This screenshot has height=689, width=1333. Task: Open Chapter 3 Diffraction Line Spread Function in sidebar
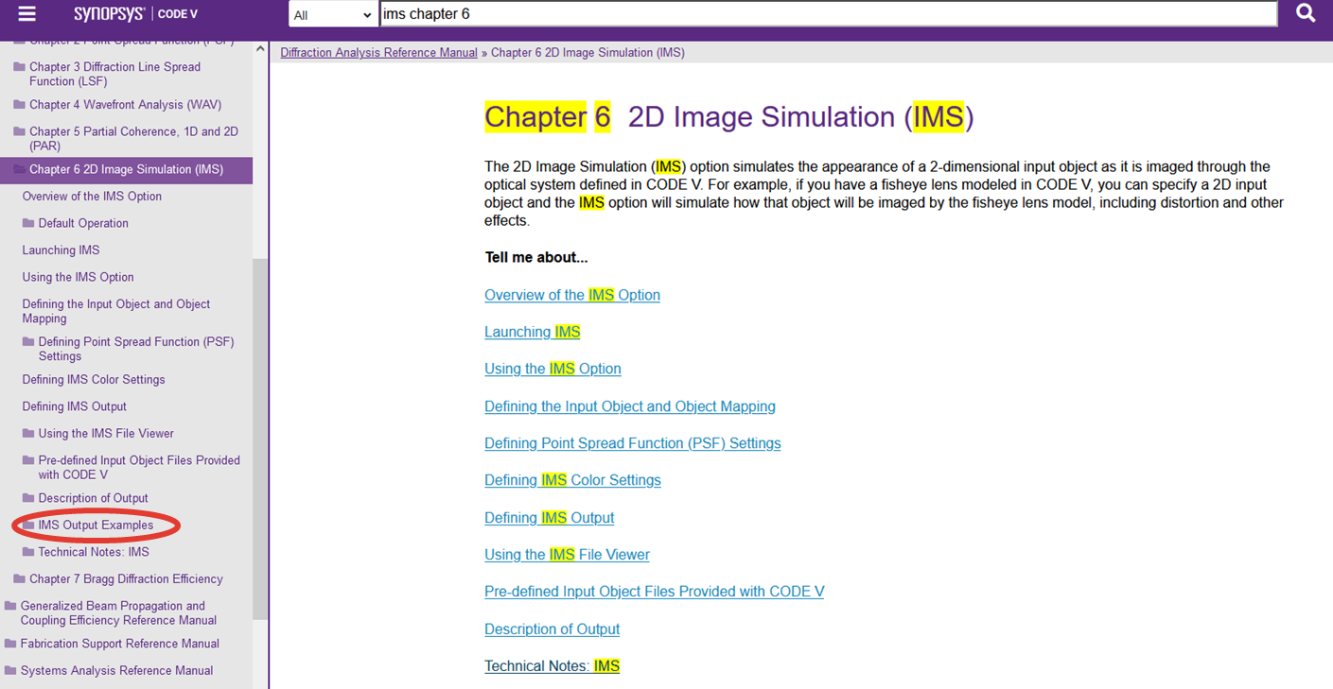click(x=114, y=74)
